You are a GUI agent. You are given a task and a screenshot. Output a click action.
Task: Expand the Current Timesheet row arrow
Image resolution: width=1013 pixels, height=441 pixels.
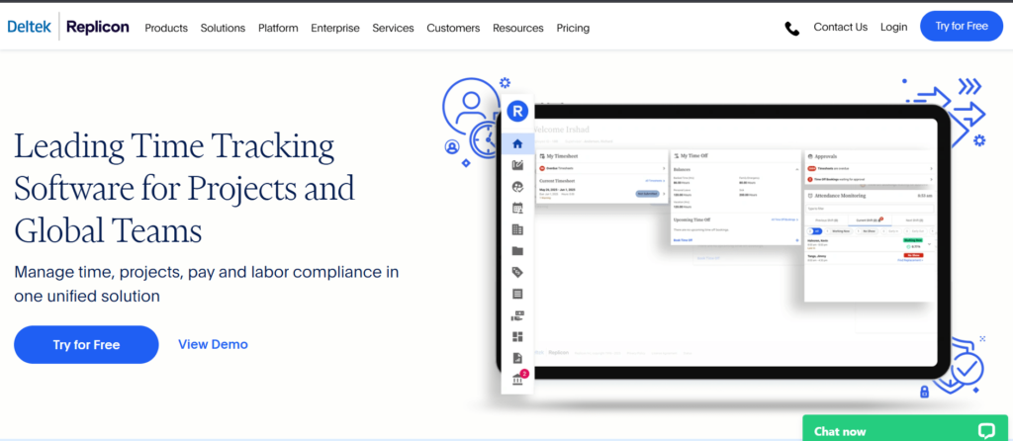(x=664, y=194)
